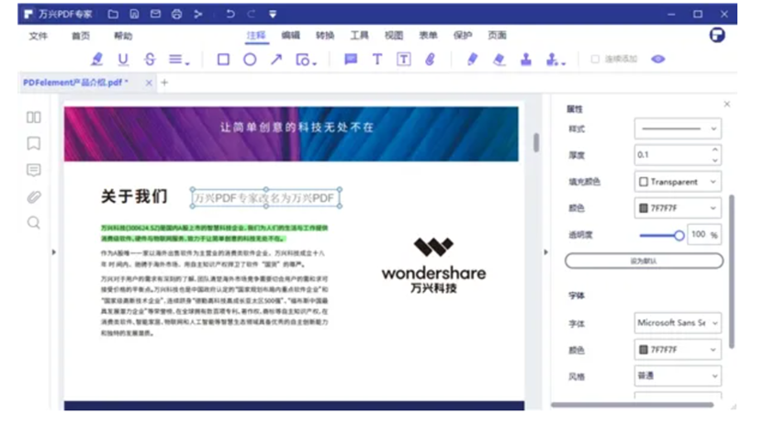Select the Rectangle shape tool
This screenshot has width=763, height=425.
click(x=223, y=60)
